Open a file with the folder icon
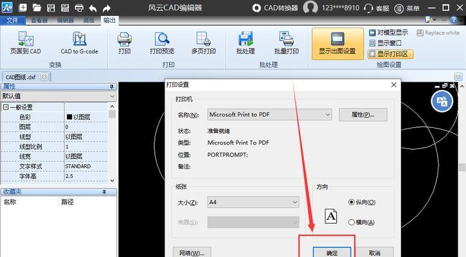Viewport: 466px width, 257px height. pos(37,8)
